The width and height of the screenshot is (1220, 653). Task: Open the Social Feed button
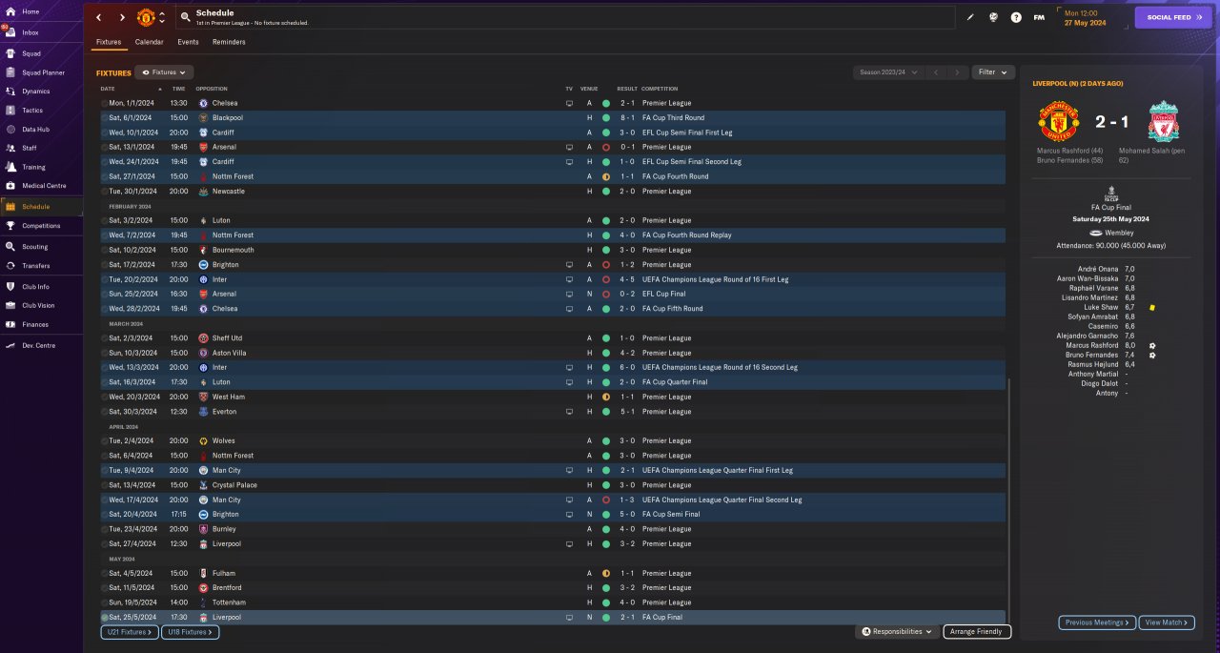click(1173, 17)
